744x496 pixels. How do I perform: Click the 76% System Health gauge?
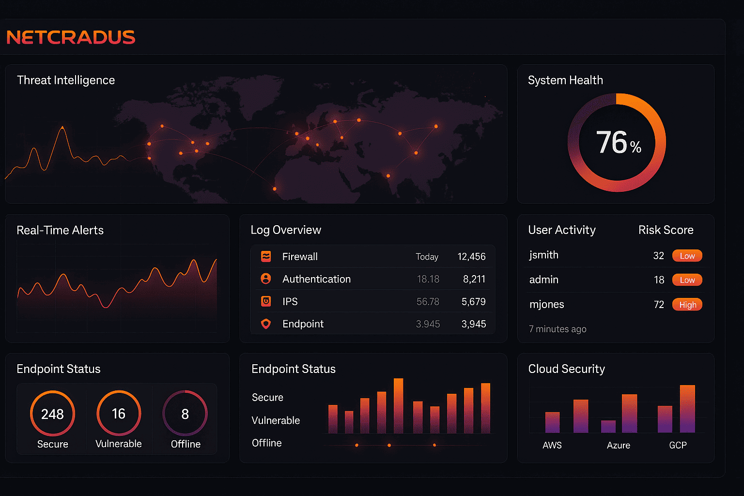[x=617, y=143]
